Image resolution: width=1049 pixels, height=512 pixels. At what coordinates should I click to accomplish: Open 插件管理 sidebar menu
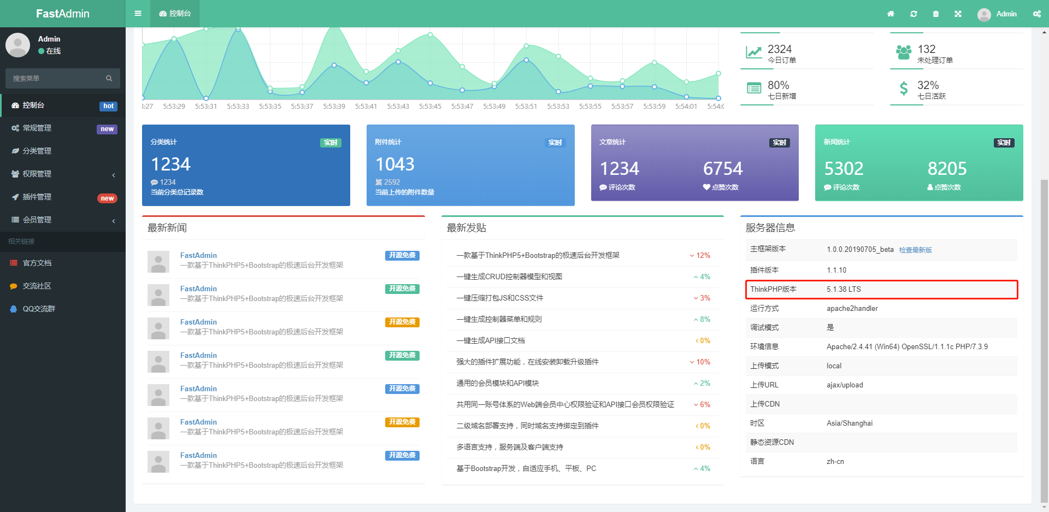[x=63, y=197]
